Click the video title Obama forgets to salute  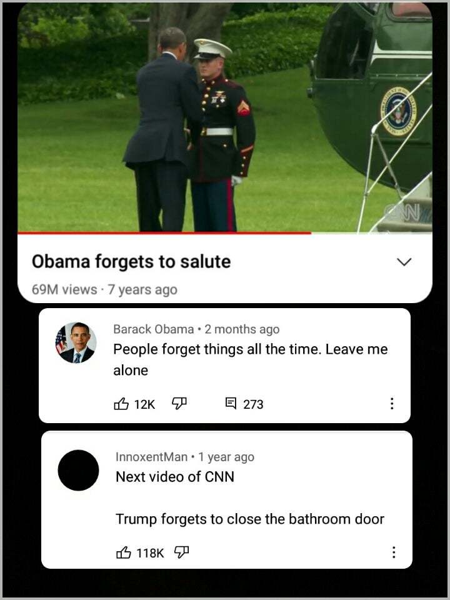pos(131,262)
